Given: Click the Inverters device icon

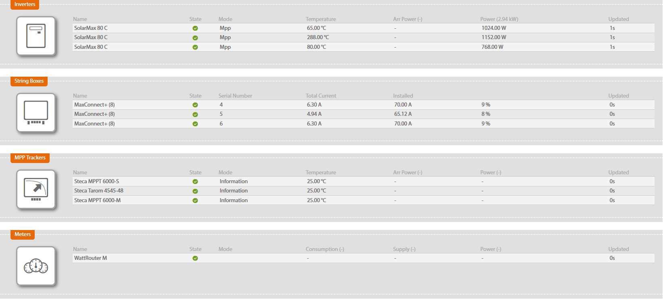Looking at the screenshot, I should [36, 36].
